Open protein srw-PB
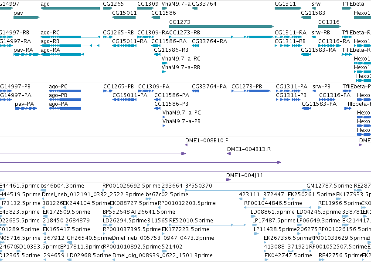371x262 pixels. [321, 87]
